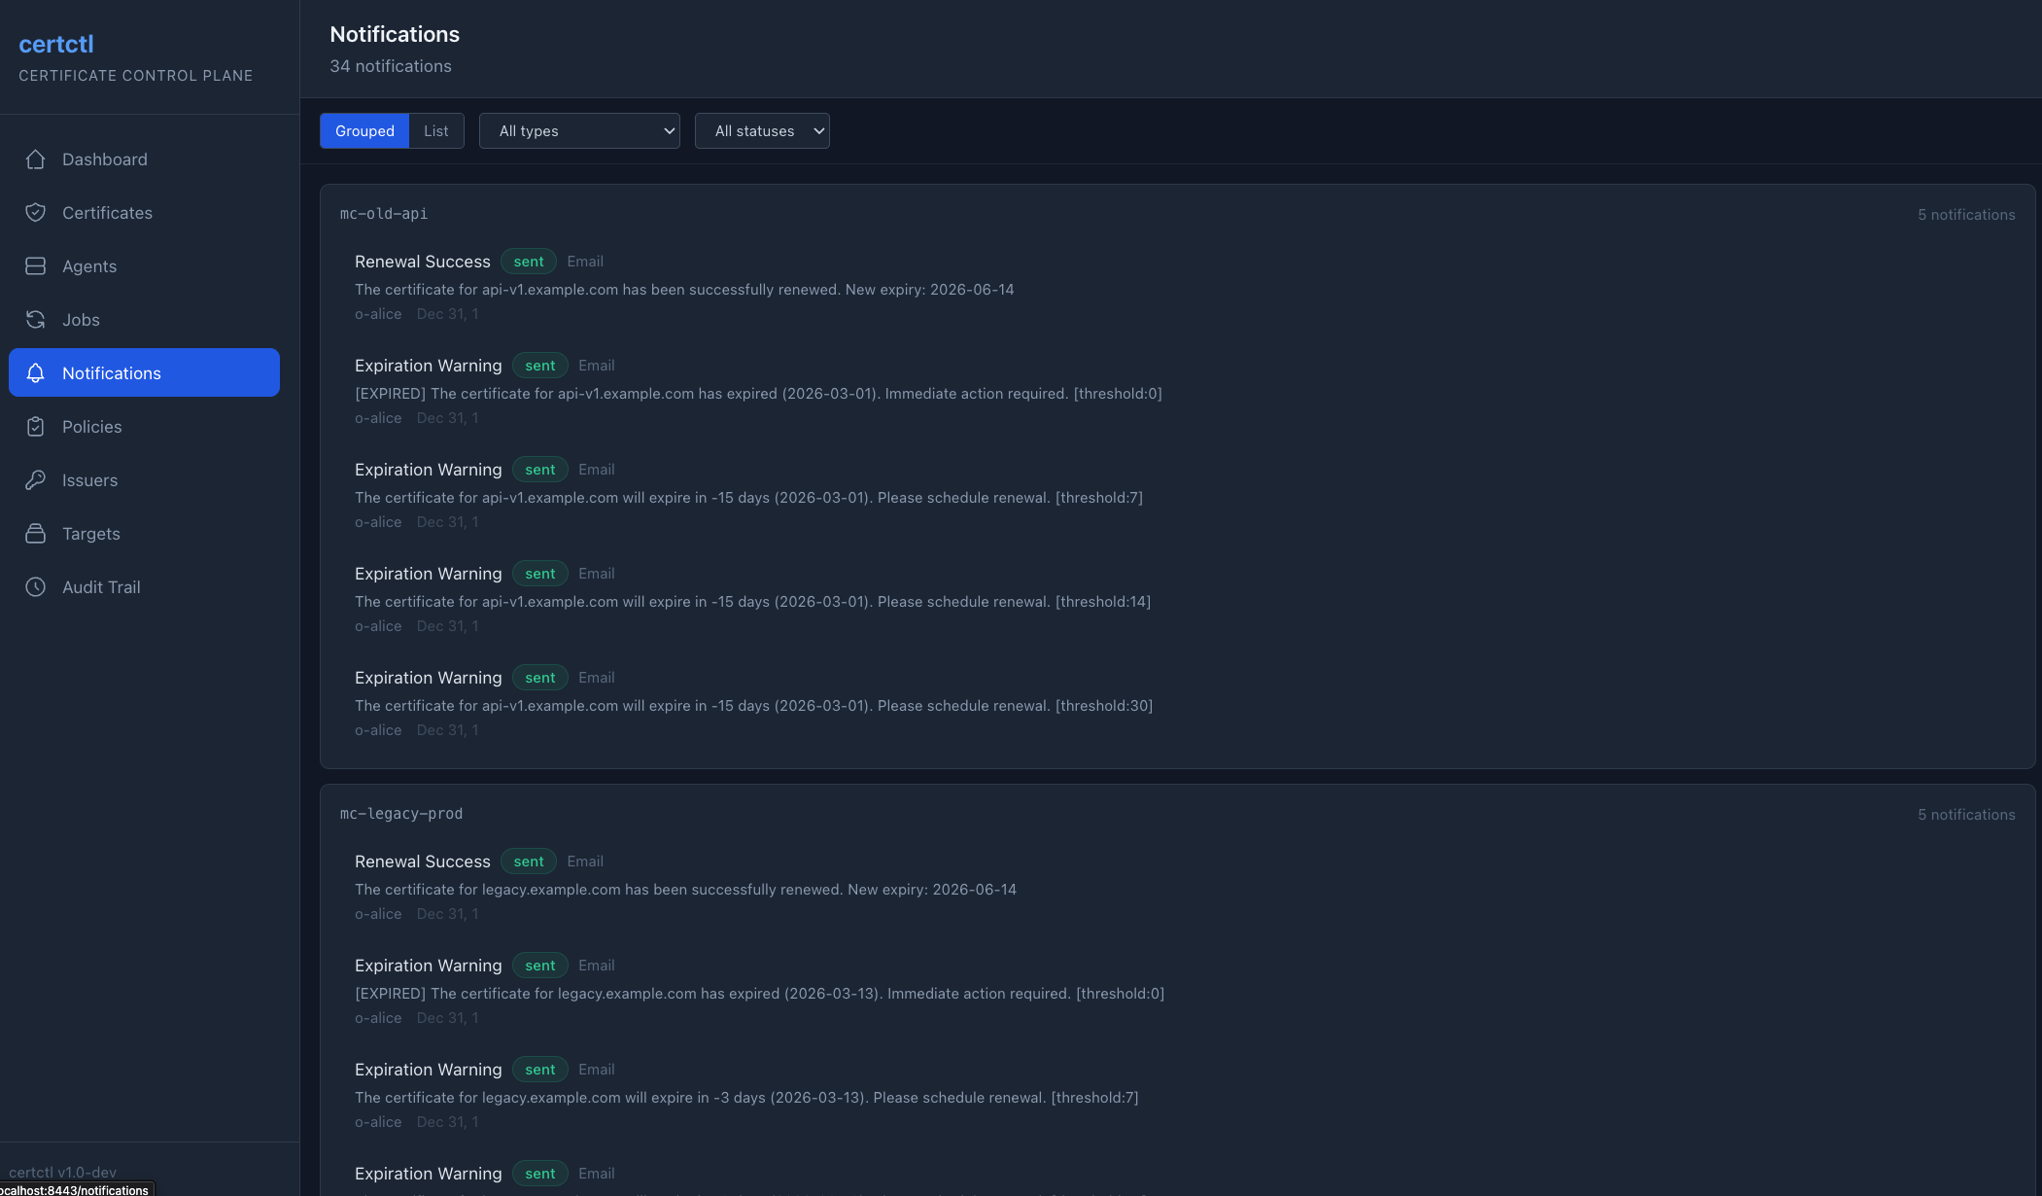Navigate to Jobs

click(x=144, y=320)
